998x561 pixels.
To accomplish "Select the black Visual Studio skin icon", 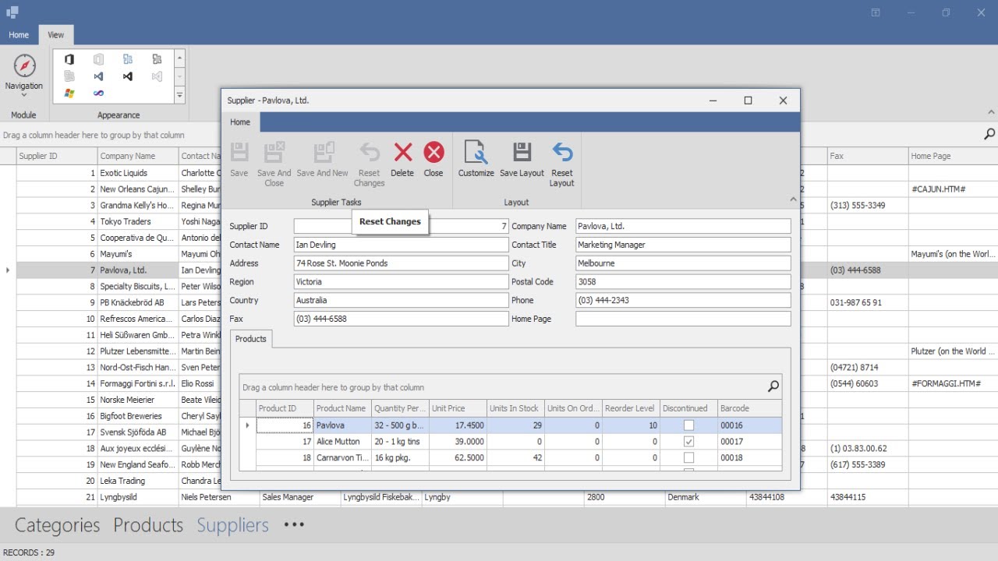I will click(x=128, y=76).
